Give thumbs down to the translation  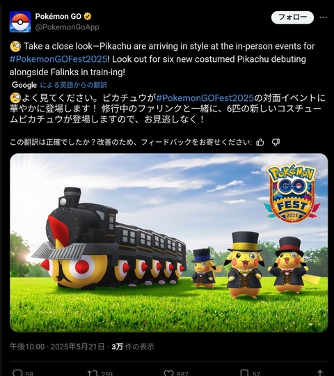[276, 142]
